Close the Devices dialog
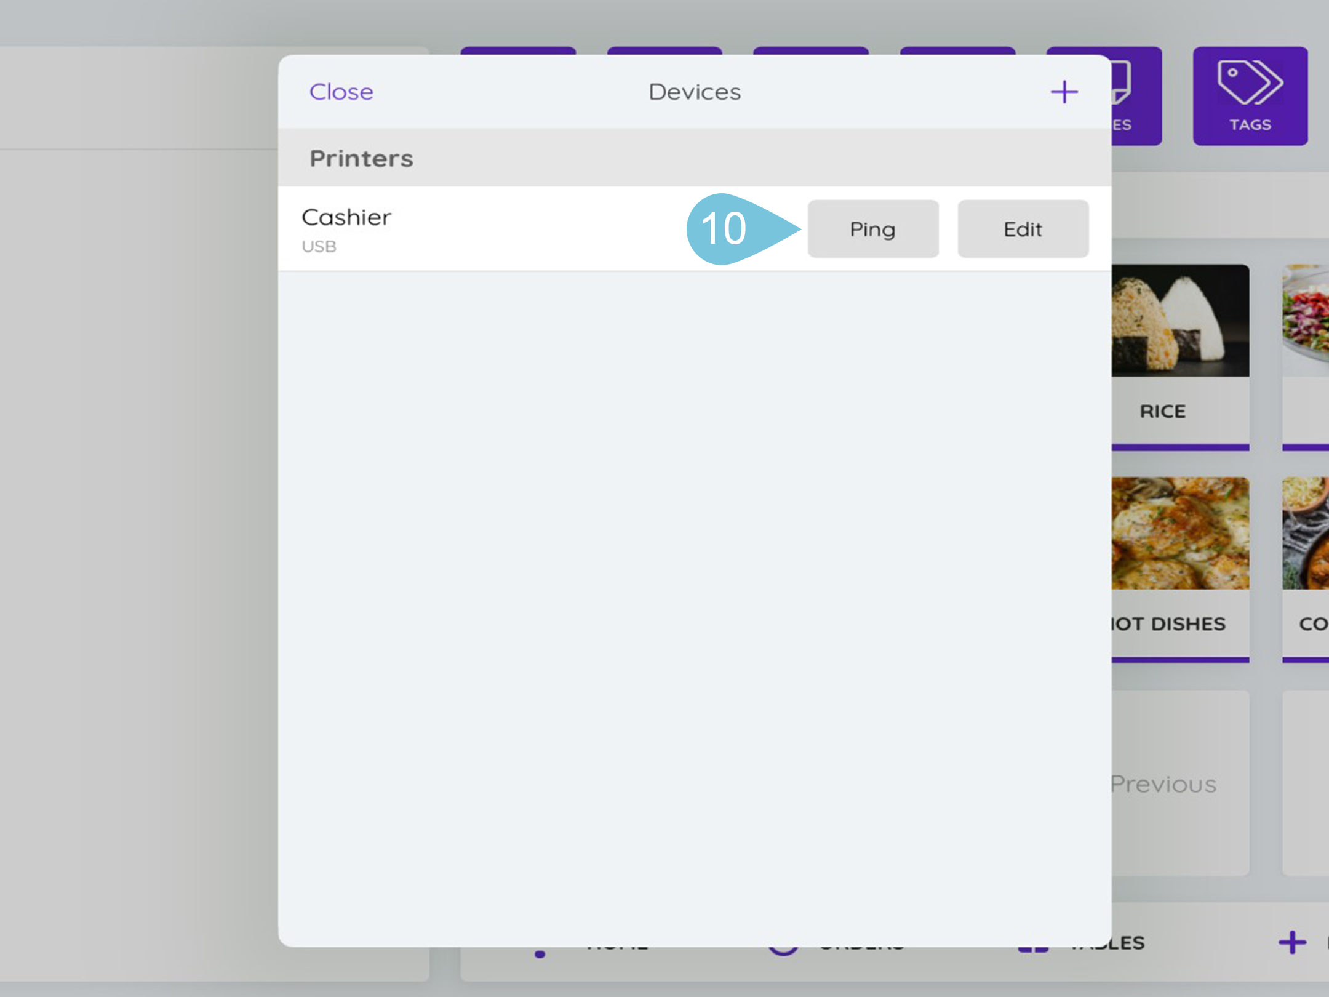 point(341,92)
